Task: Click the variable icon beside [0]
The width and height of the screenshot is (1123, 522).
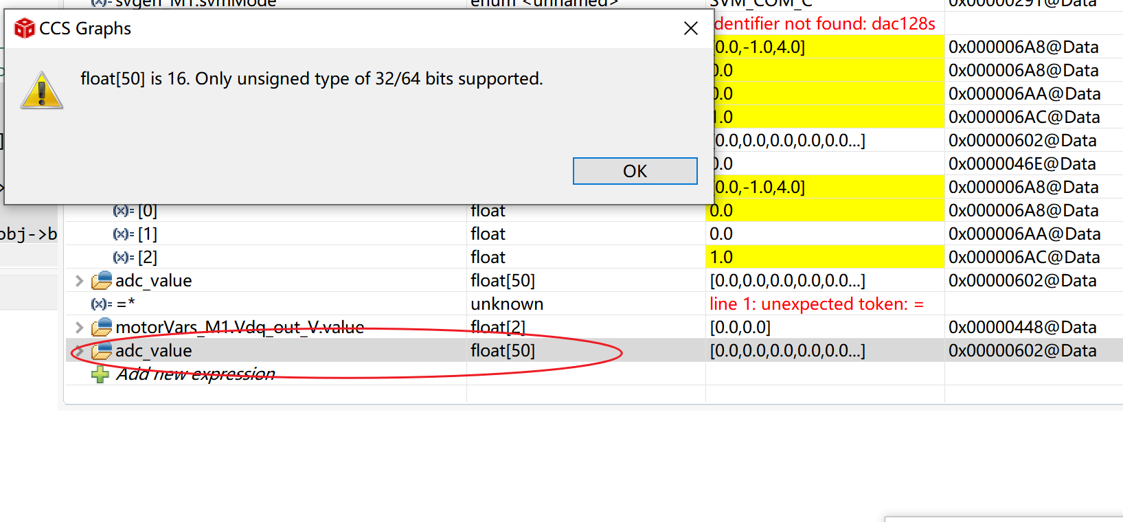Action: click(x=123, y=211)
